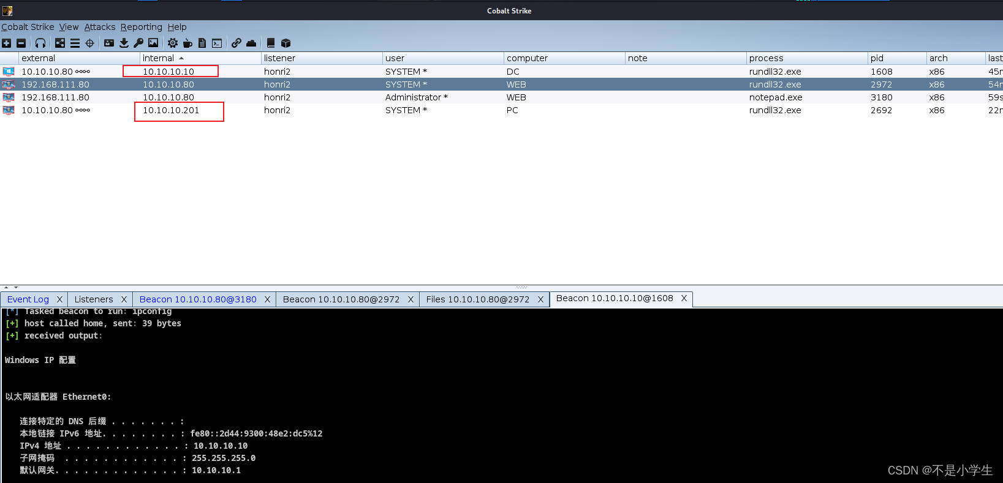The height and width of the screenshot is (483, 1003).
Task: Click the disconnect from team server minus icon
Action: tap(21, 43)
